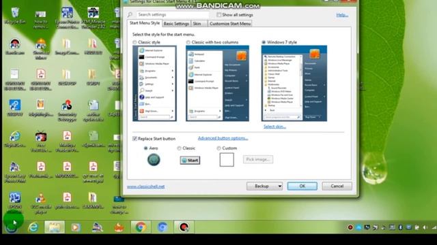Click the search magnifier icon in settings
Image resolution: width=437 pixels, height=245 pixels.
coord(130,15)
